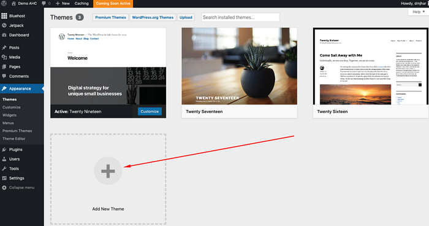
Task: Open the Howdy user account menu
Action: [x=414, y=4]
